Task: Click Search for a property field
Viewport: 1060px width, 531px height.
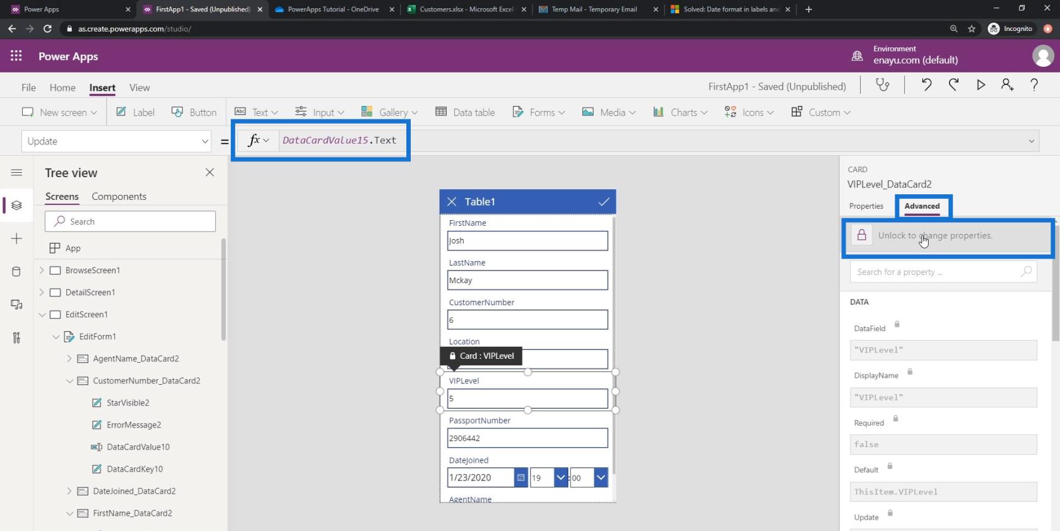Action: point(943,272)
